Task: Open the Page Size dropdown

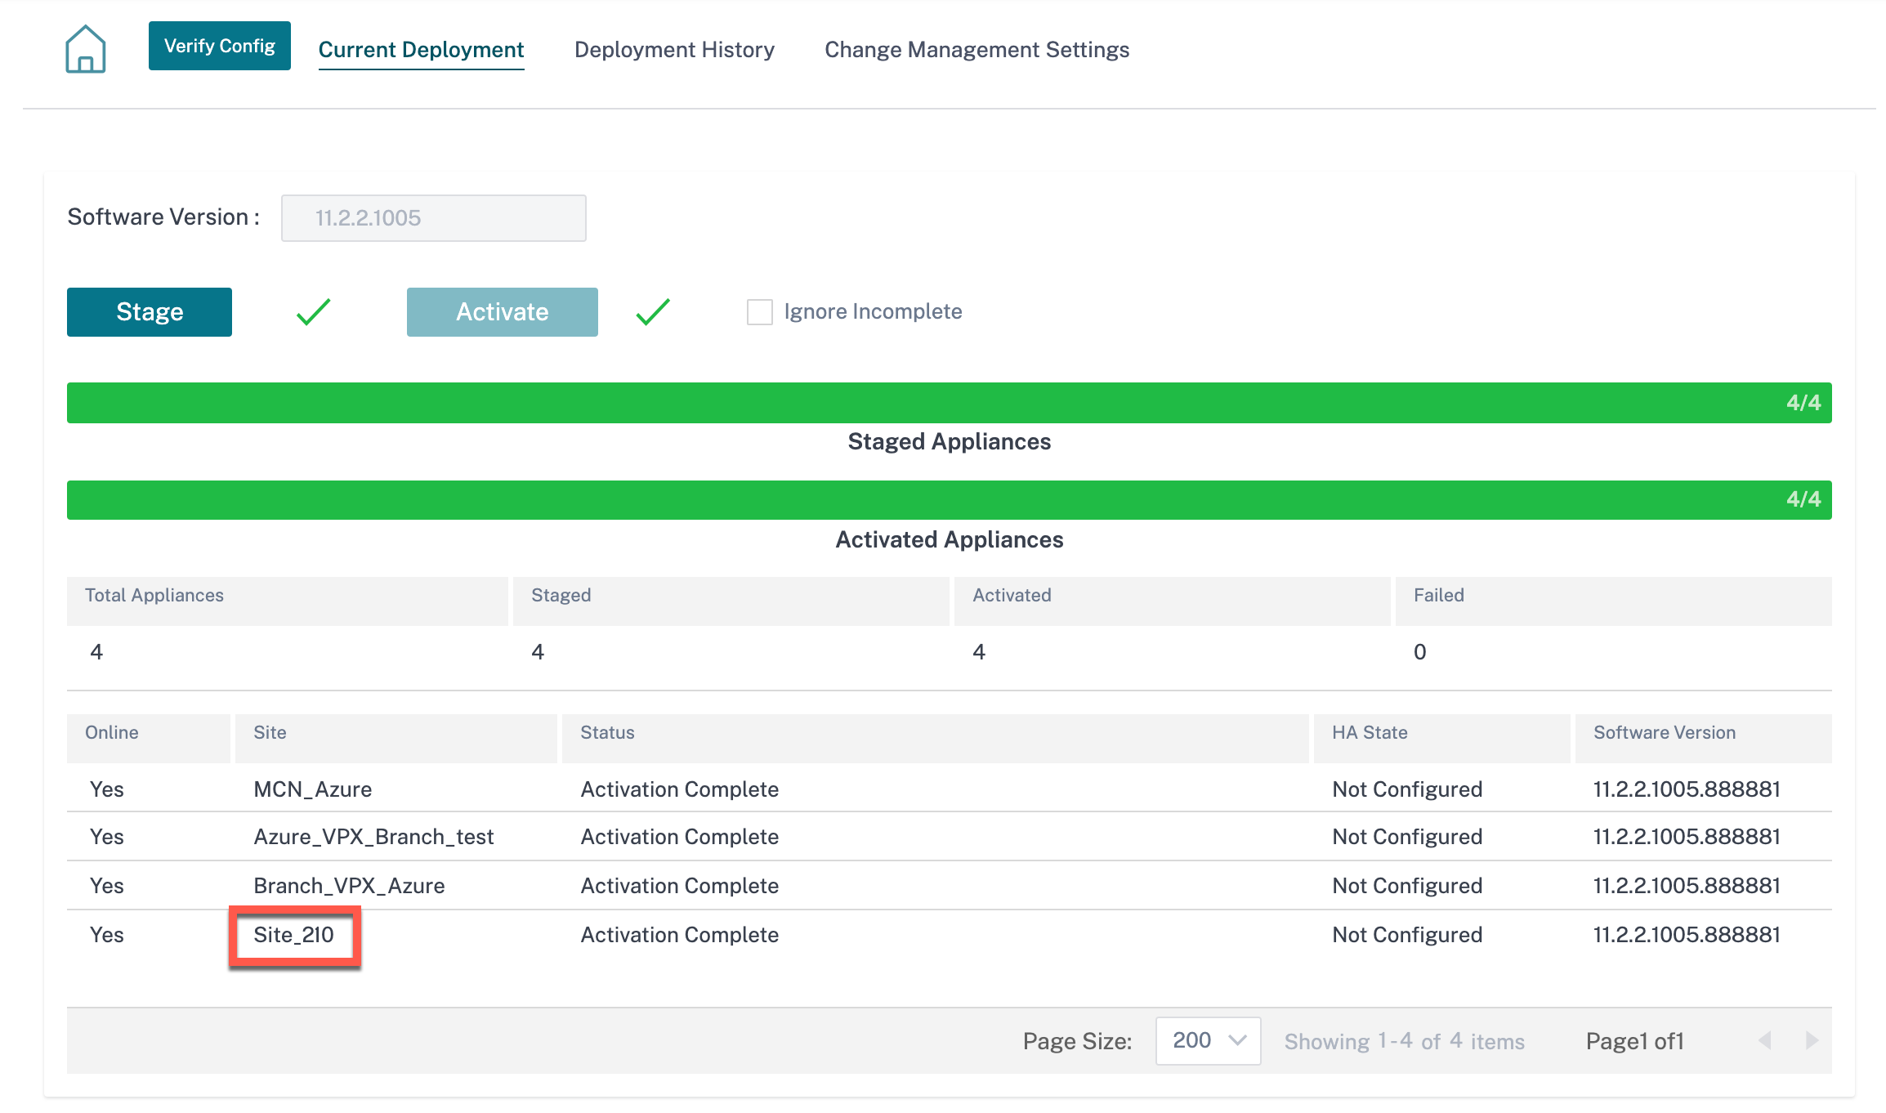Action: (x=1208, y=1040)
